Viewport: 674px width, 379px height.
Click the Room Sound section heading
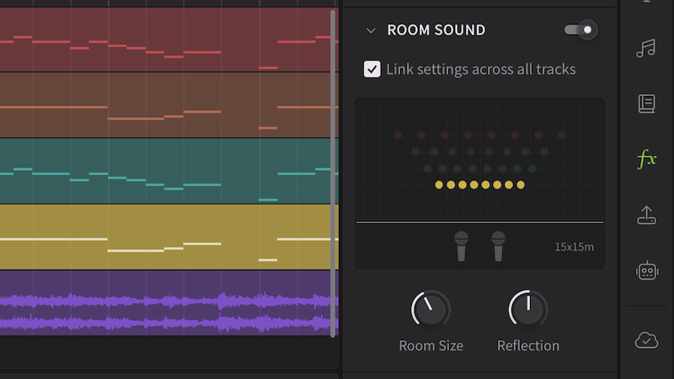436,30
